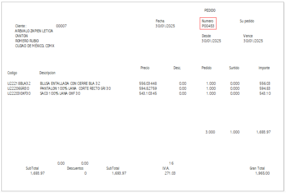Click I.V.A. rate 16

[171, 163]
